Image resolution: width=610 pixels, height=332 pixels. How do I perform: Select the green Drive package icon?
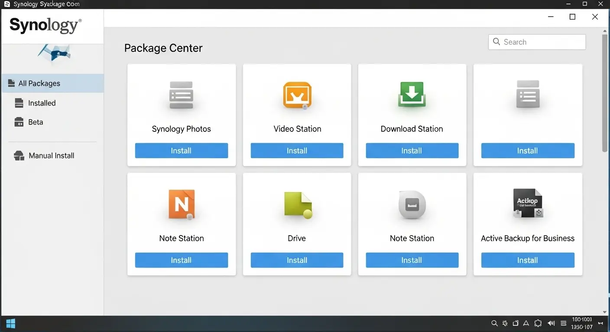298,205
